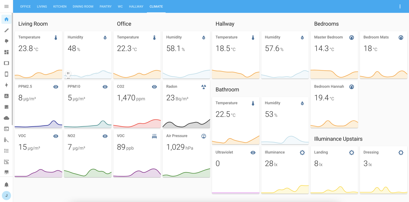Open the Energy lightning bolt sidebar icon

coord(7,85)
